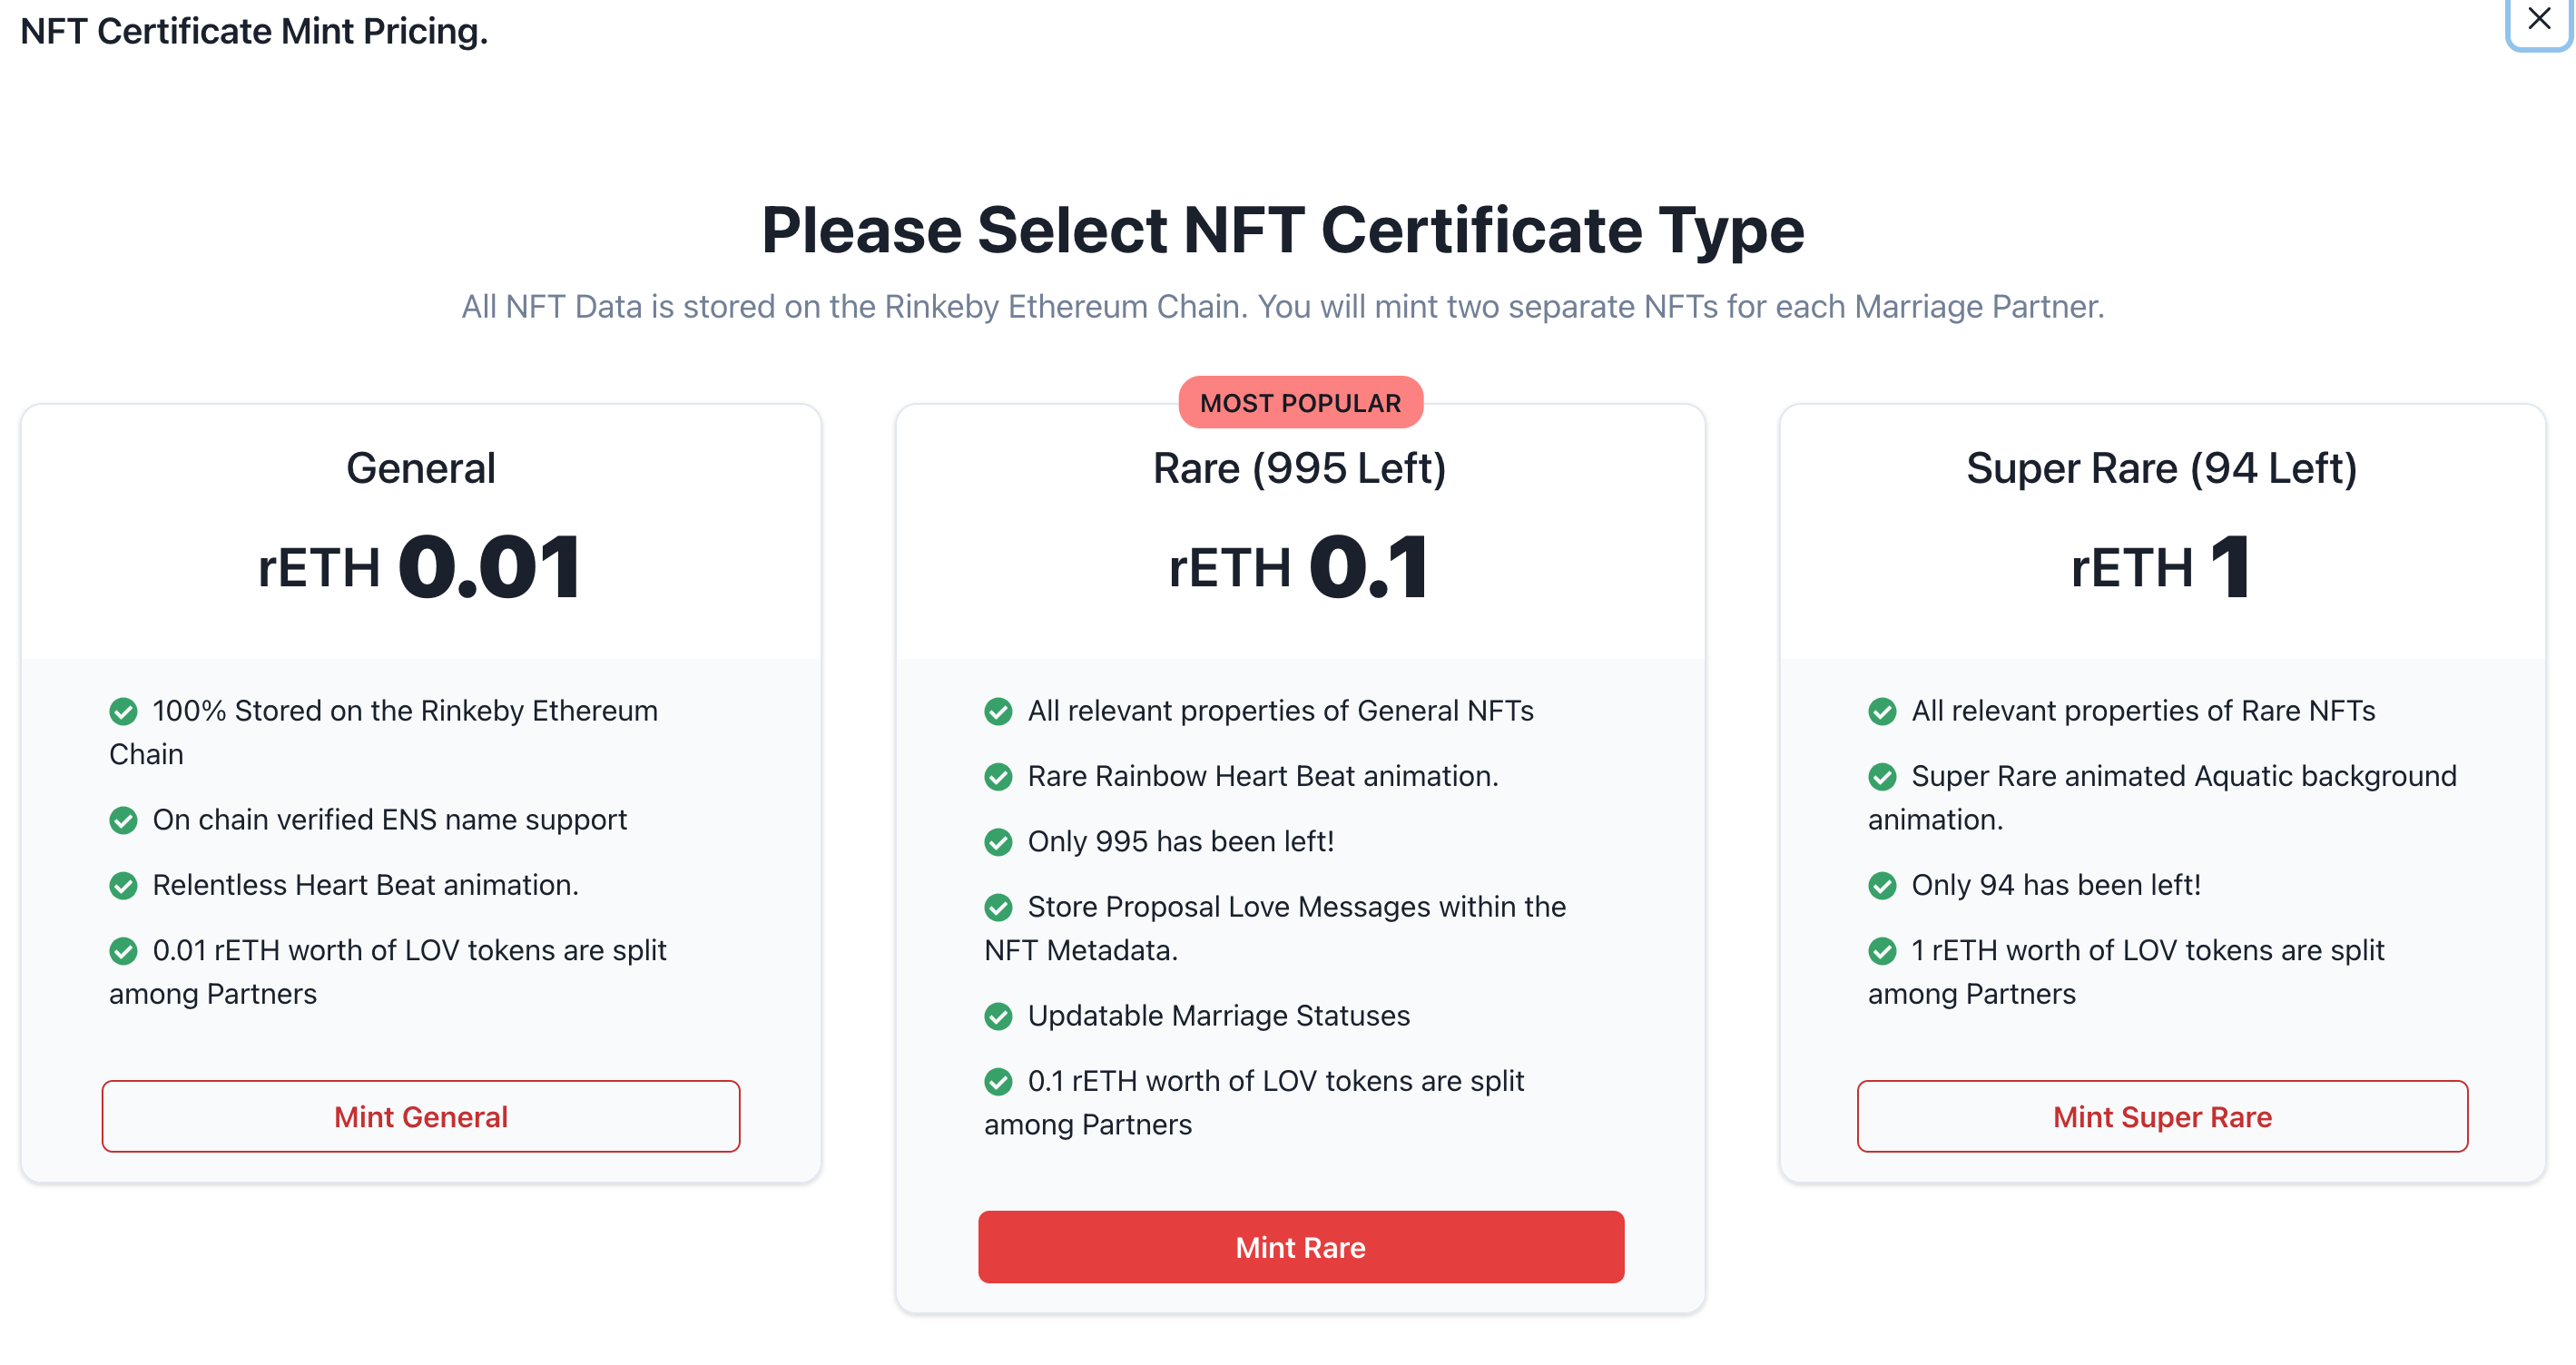Click check icon next to Only 94 has been left
This screenshot has width=2576, height=1365.
pos(1882,885)
